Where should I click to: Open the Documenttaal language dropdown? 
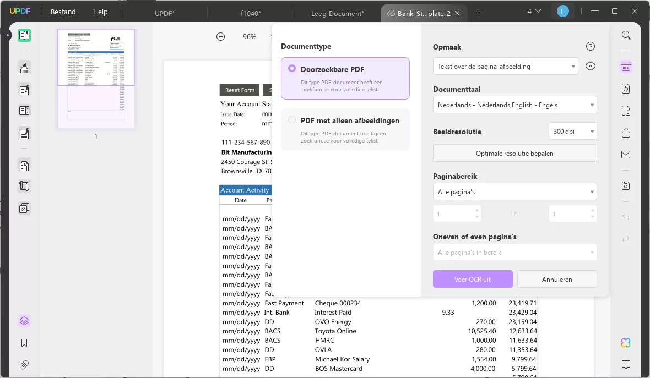click(x=515, y=105)
